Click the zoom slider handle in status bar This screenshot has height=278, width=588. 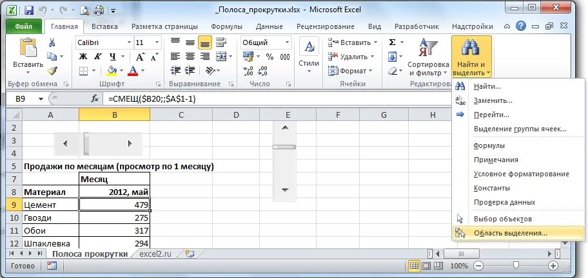tap(516, 266)
